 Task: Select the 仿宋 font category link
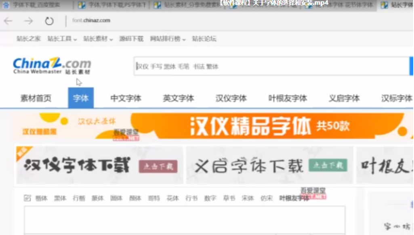(267, 198)
